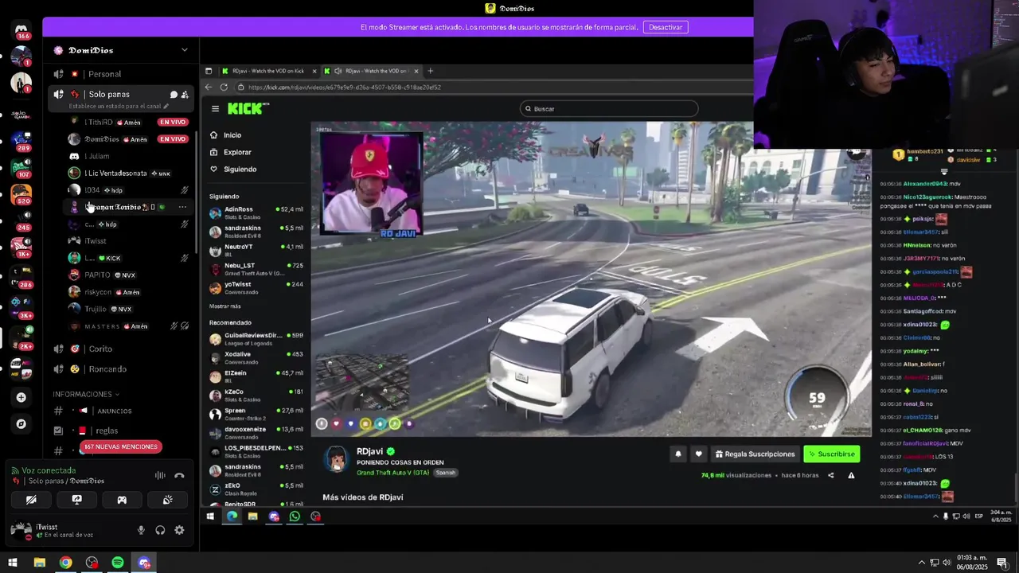Join the Corito voice channel
Screen dimensions: 1019x573
click(100, 349)
